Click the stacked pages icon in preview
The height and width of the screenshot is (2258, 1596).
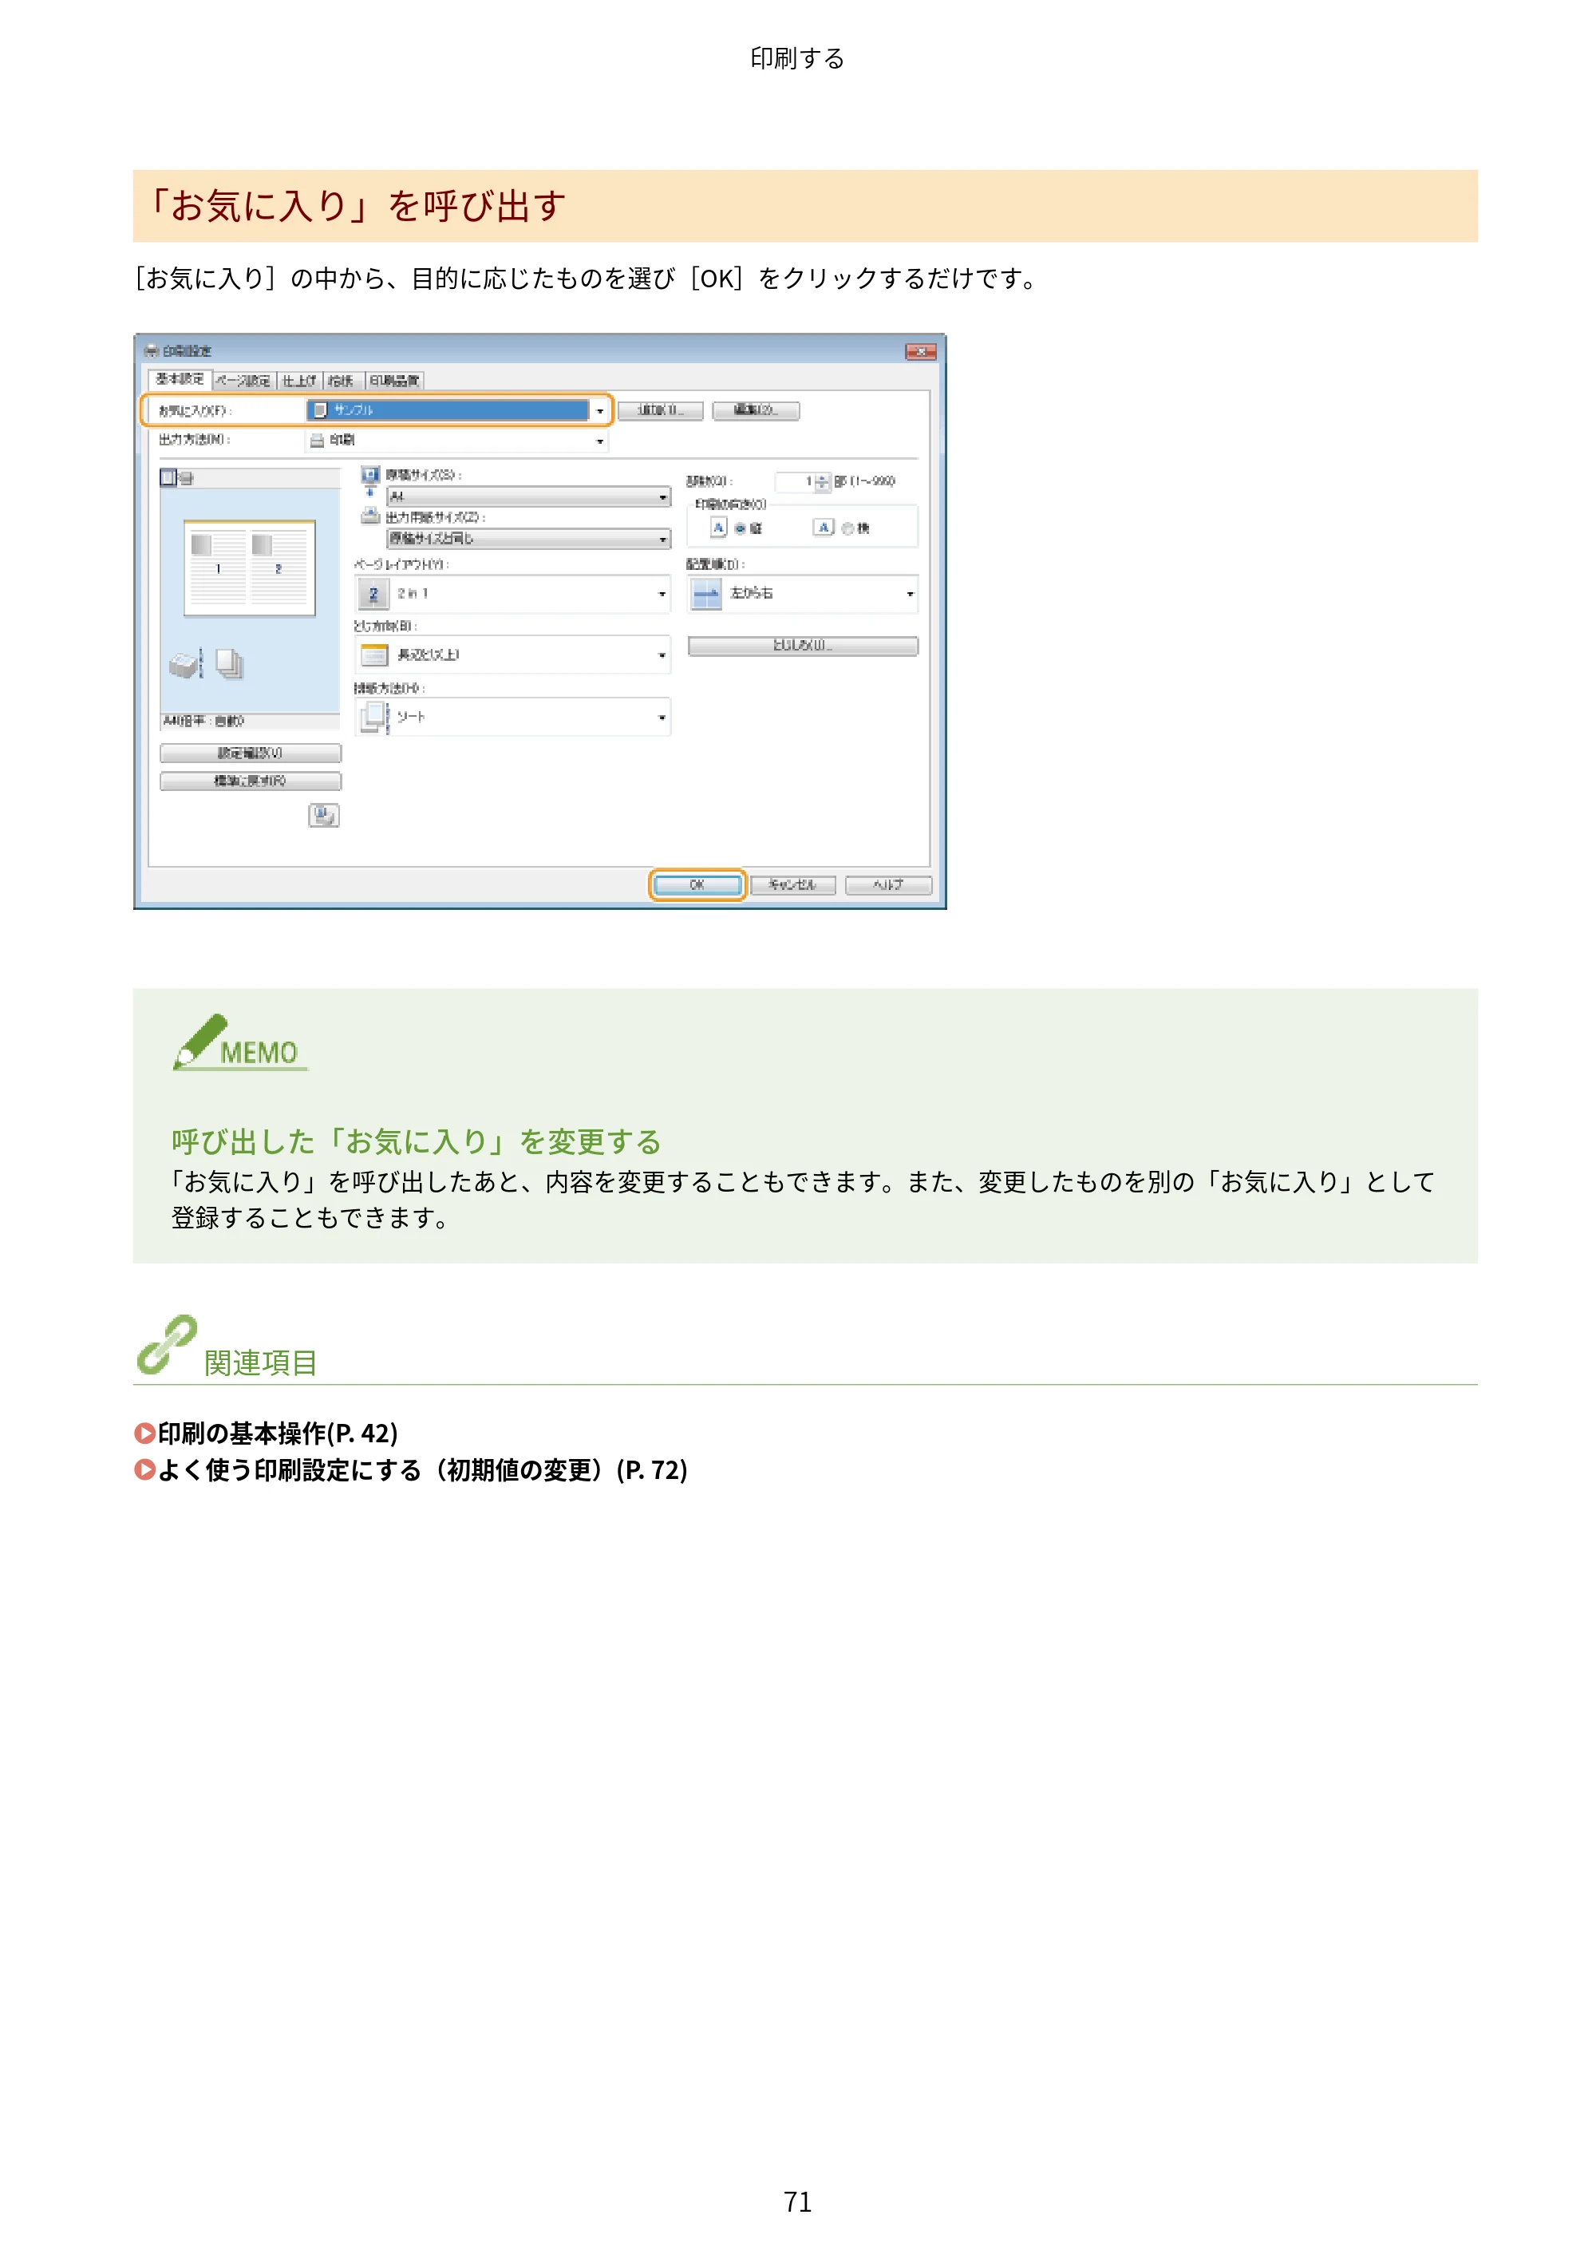(x=229, y=664)
